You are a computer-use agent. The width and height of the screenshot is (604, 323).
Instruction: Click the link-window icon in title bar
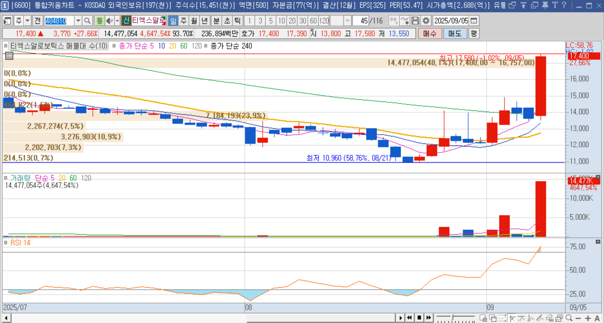[512, 5]
